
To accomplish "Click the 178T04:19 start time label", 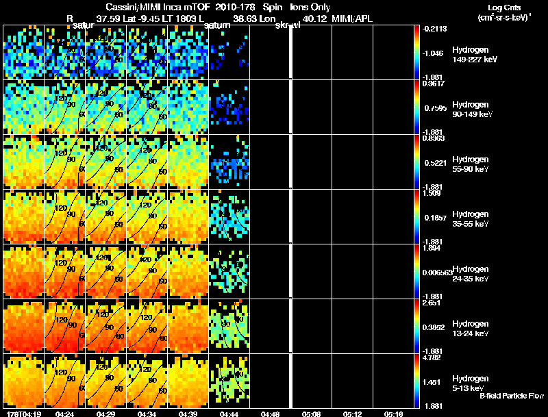I will [22, 414].
